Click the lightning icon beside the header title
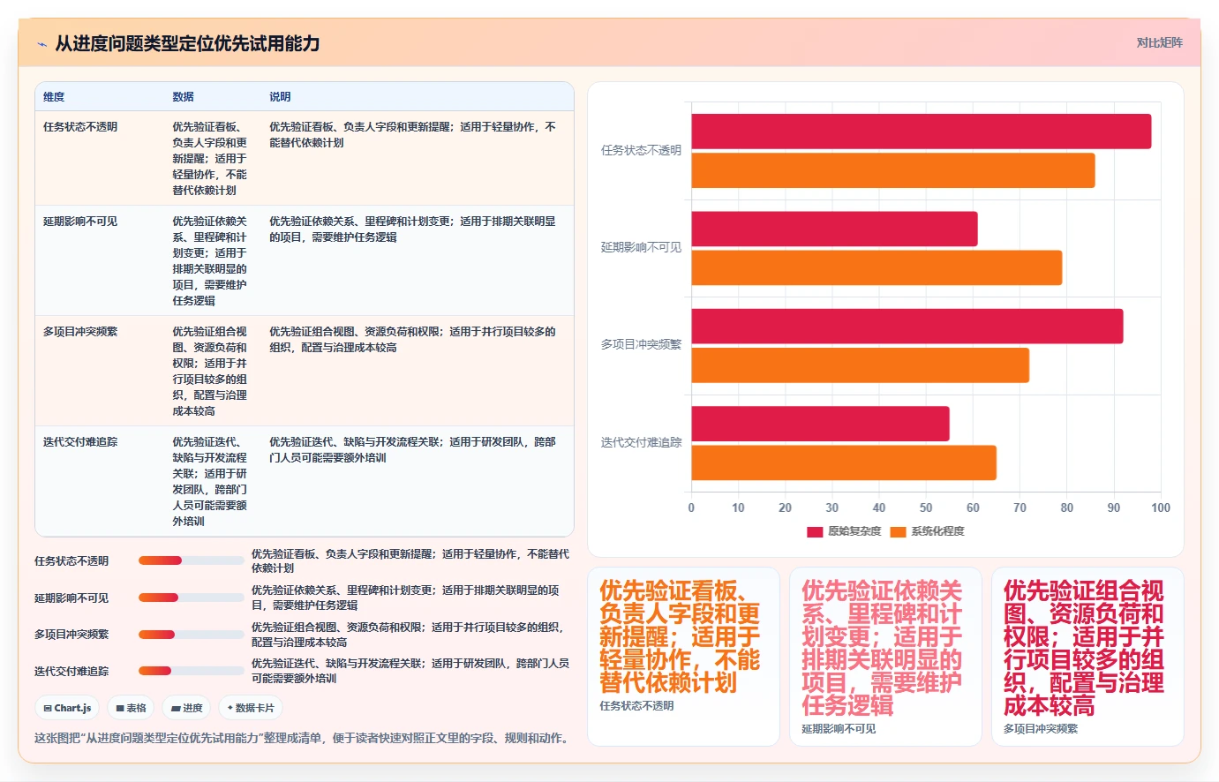The width and height of the screenshot is (1219, 782). [x=41, y=44]
